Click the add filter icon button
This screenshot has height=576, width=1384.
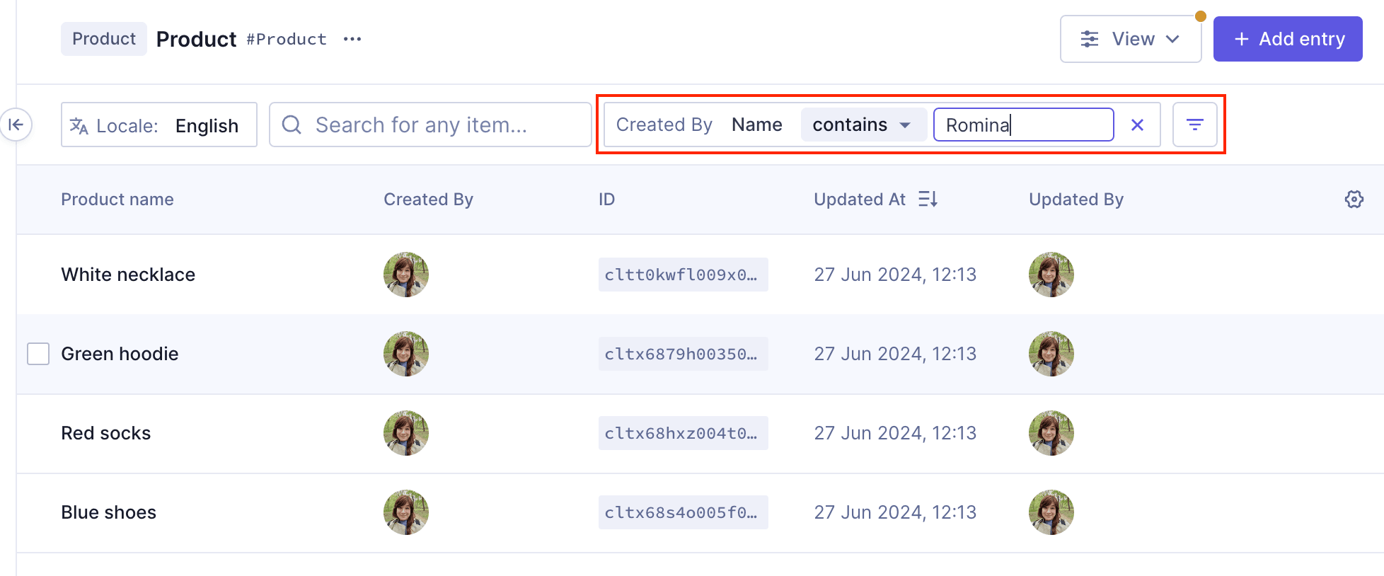1194,125
